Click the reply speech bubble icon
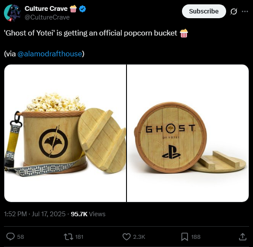The height and width of the screenshot is (247, 253). [10, 237]
